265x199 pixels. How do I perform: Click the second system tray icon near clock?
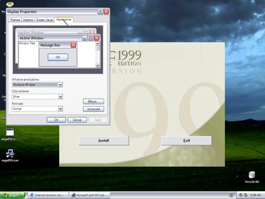point(246,195)
